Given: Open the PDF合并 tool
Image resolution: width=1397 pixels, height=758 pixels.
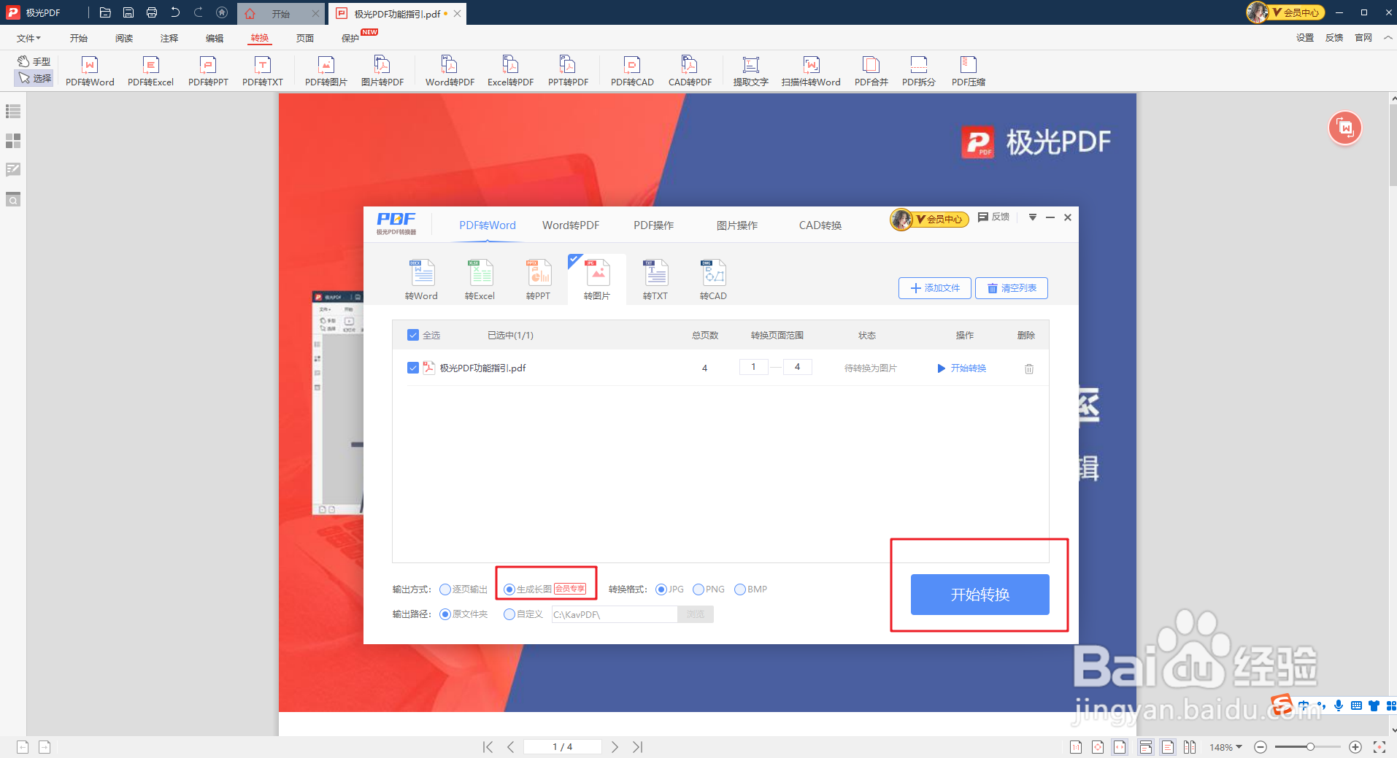Looking at the screenshot, I should coord(871,71).
